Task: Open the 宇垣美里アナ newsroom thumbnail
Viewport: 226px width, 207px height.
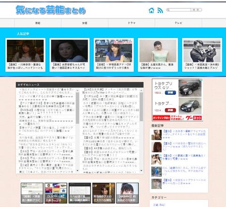Action: pyautogui.click(x=114, y=51)
